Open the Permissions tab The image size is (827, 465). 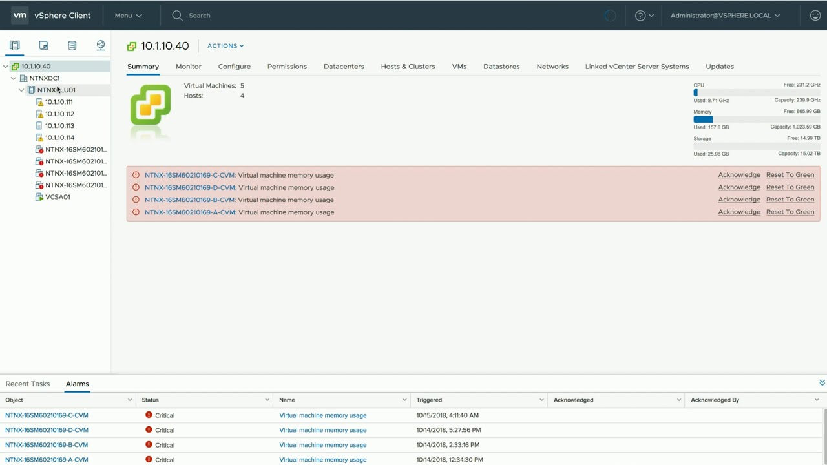tap(287, 67)
